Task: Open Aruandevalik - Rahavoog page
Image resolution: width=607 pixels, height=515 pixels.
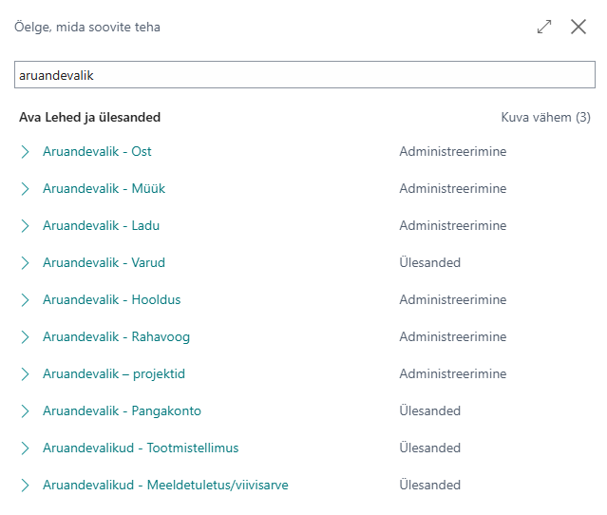Action: [x=117, y=337]
